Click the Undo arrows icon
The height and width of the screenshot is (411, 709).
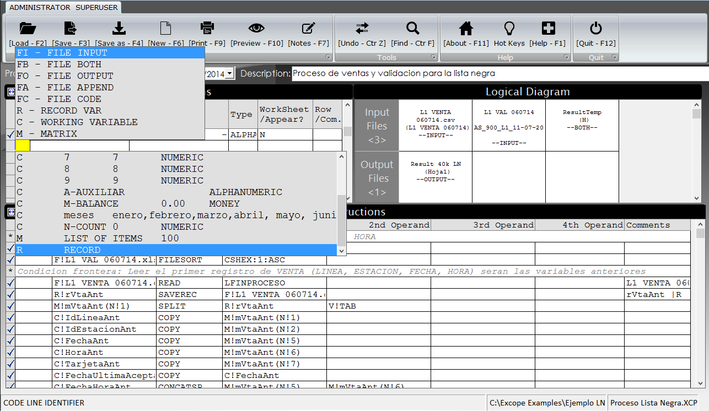click(x=362, y=28)
